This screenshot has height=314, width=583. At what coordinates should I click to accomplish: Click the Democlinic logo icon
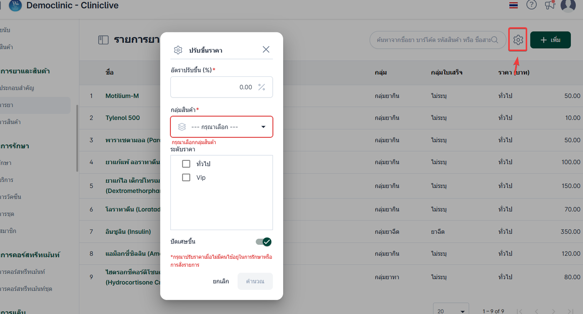(x=15, y=5)
